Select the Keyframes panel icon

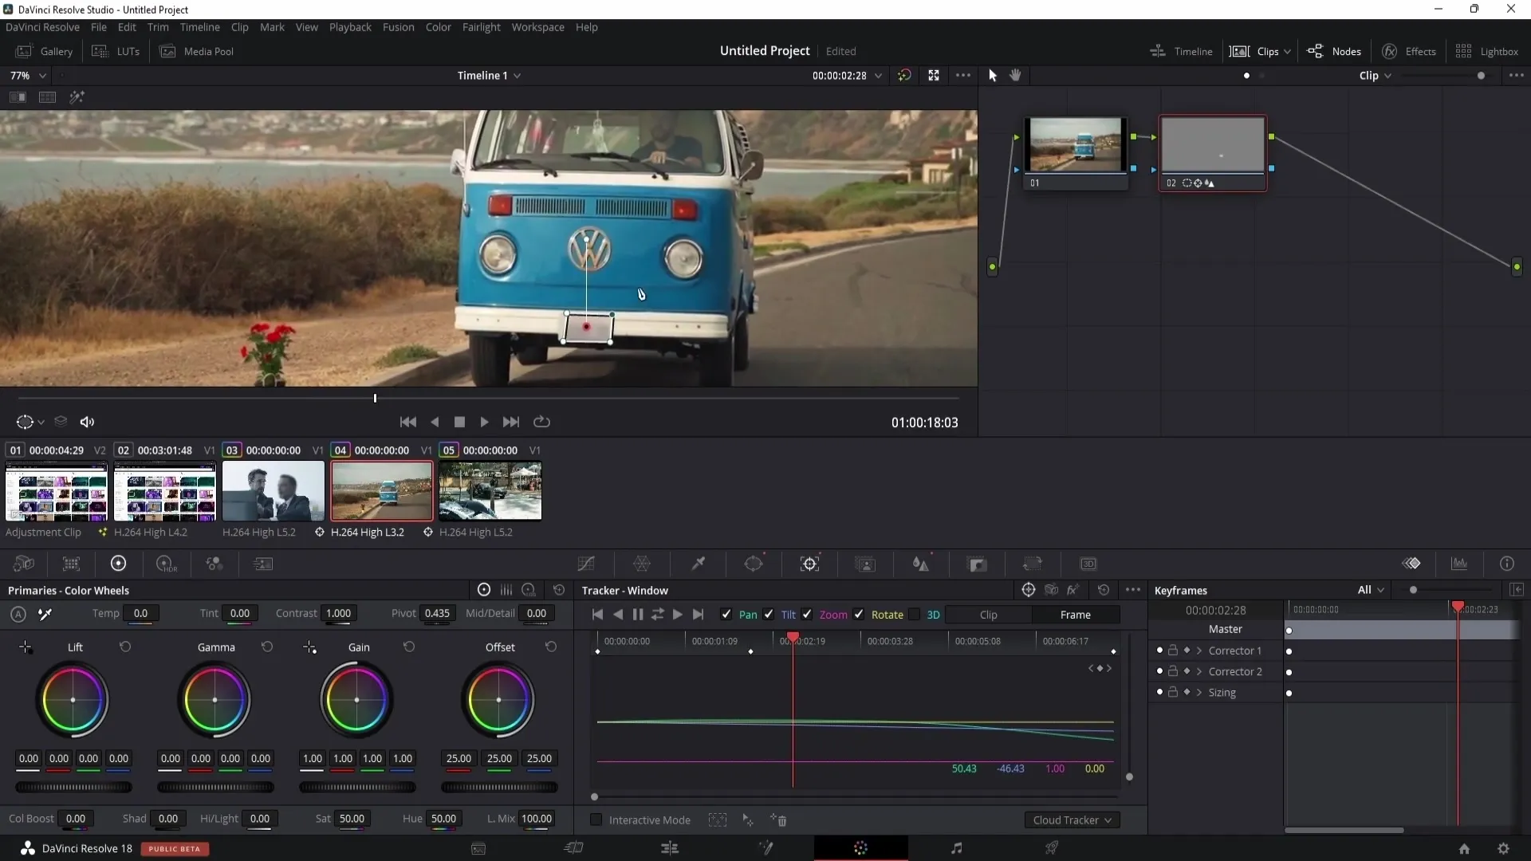1411,564
